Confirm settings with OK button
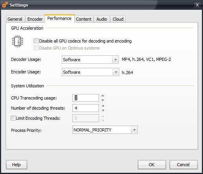 (152, 165)
